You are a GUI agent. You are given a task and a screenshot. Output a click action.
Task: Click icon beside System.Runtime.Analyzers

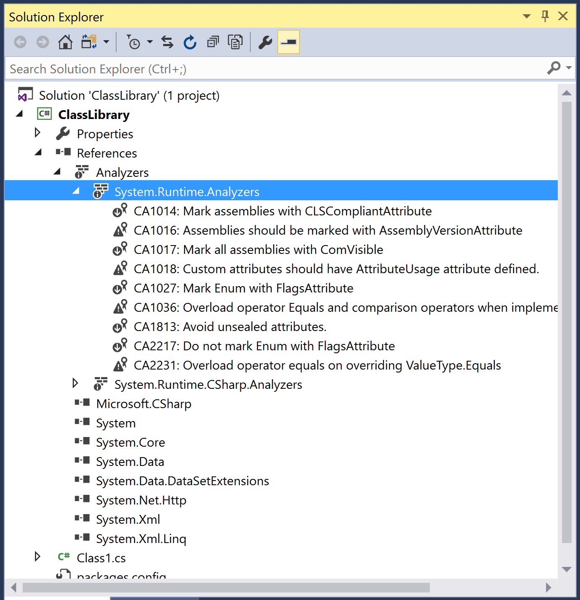100,191
